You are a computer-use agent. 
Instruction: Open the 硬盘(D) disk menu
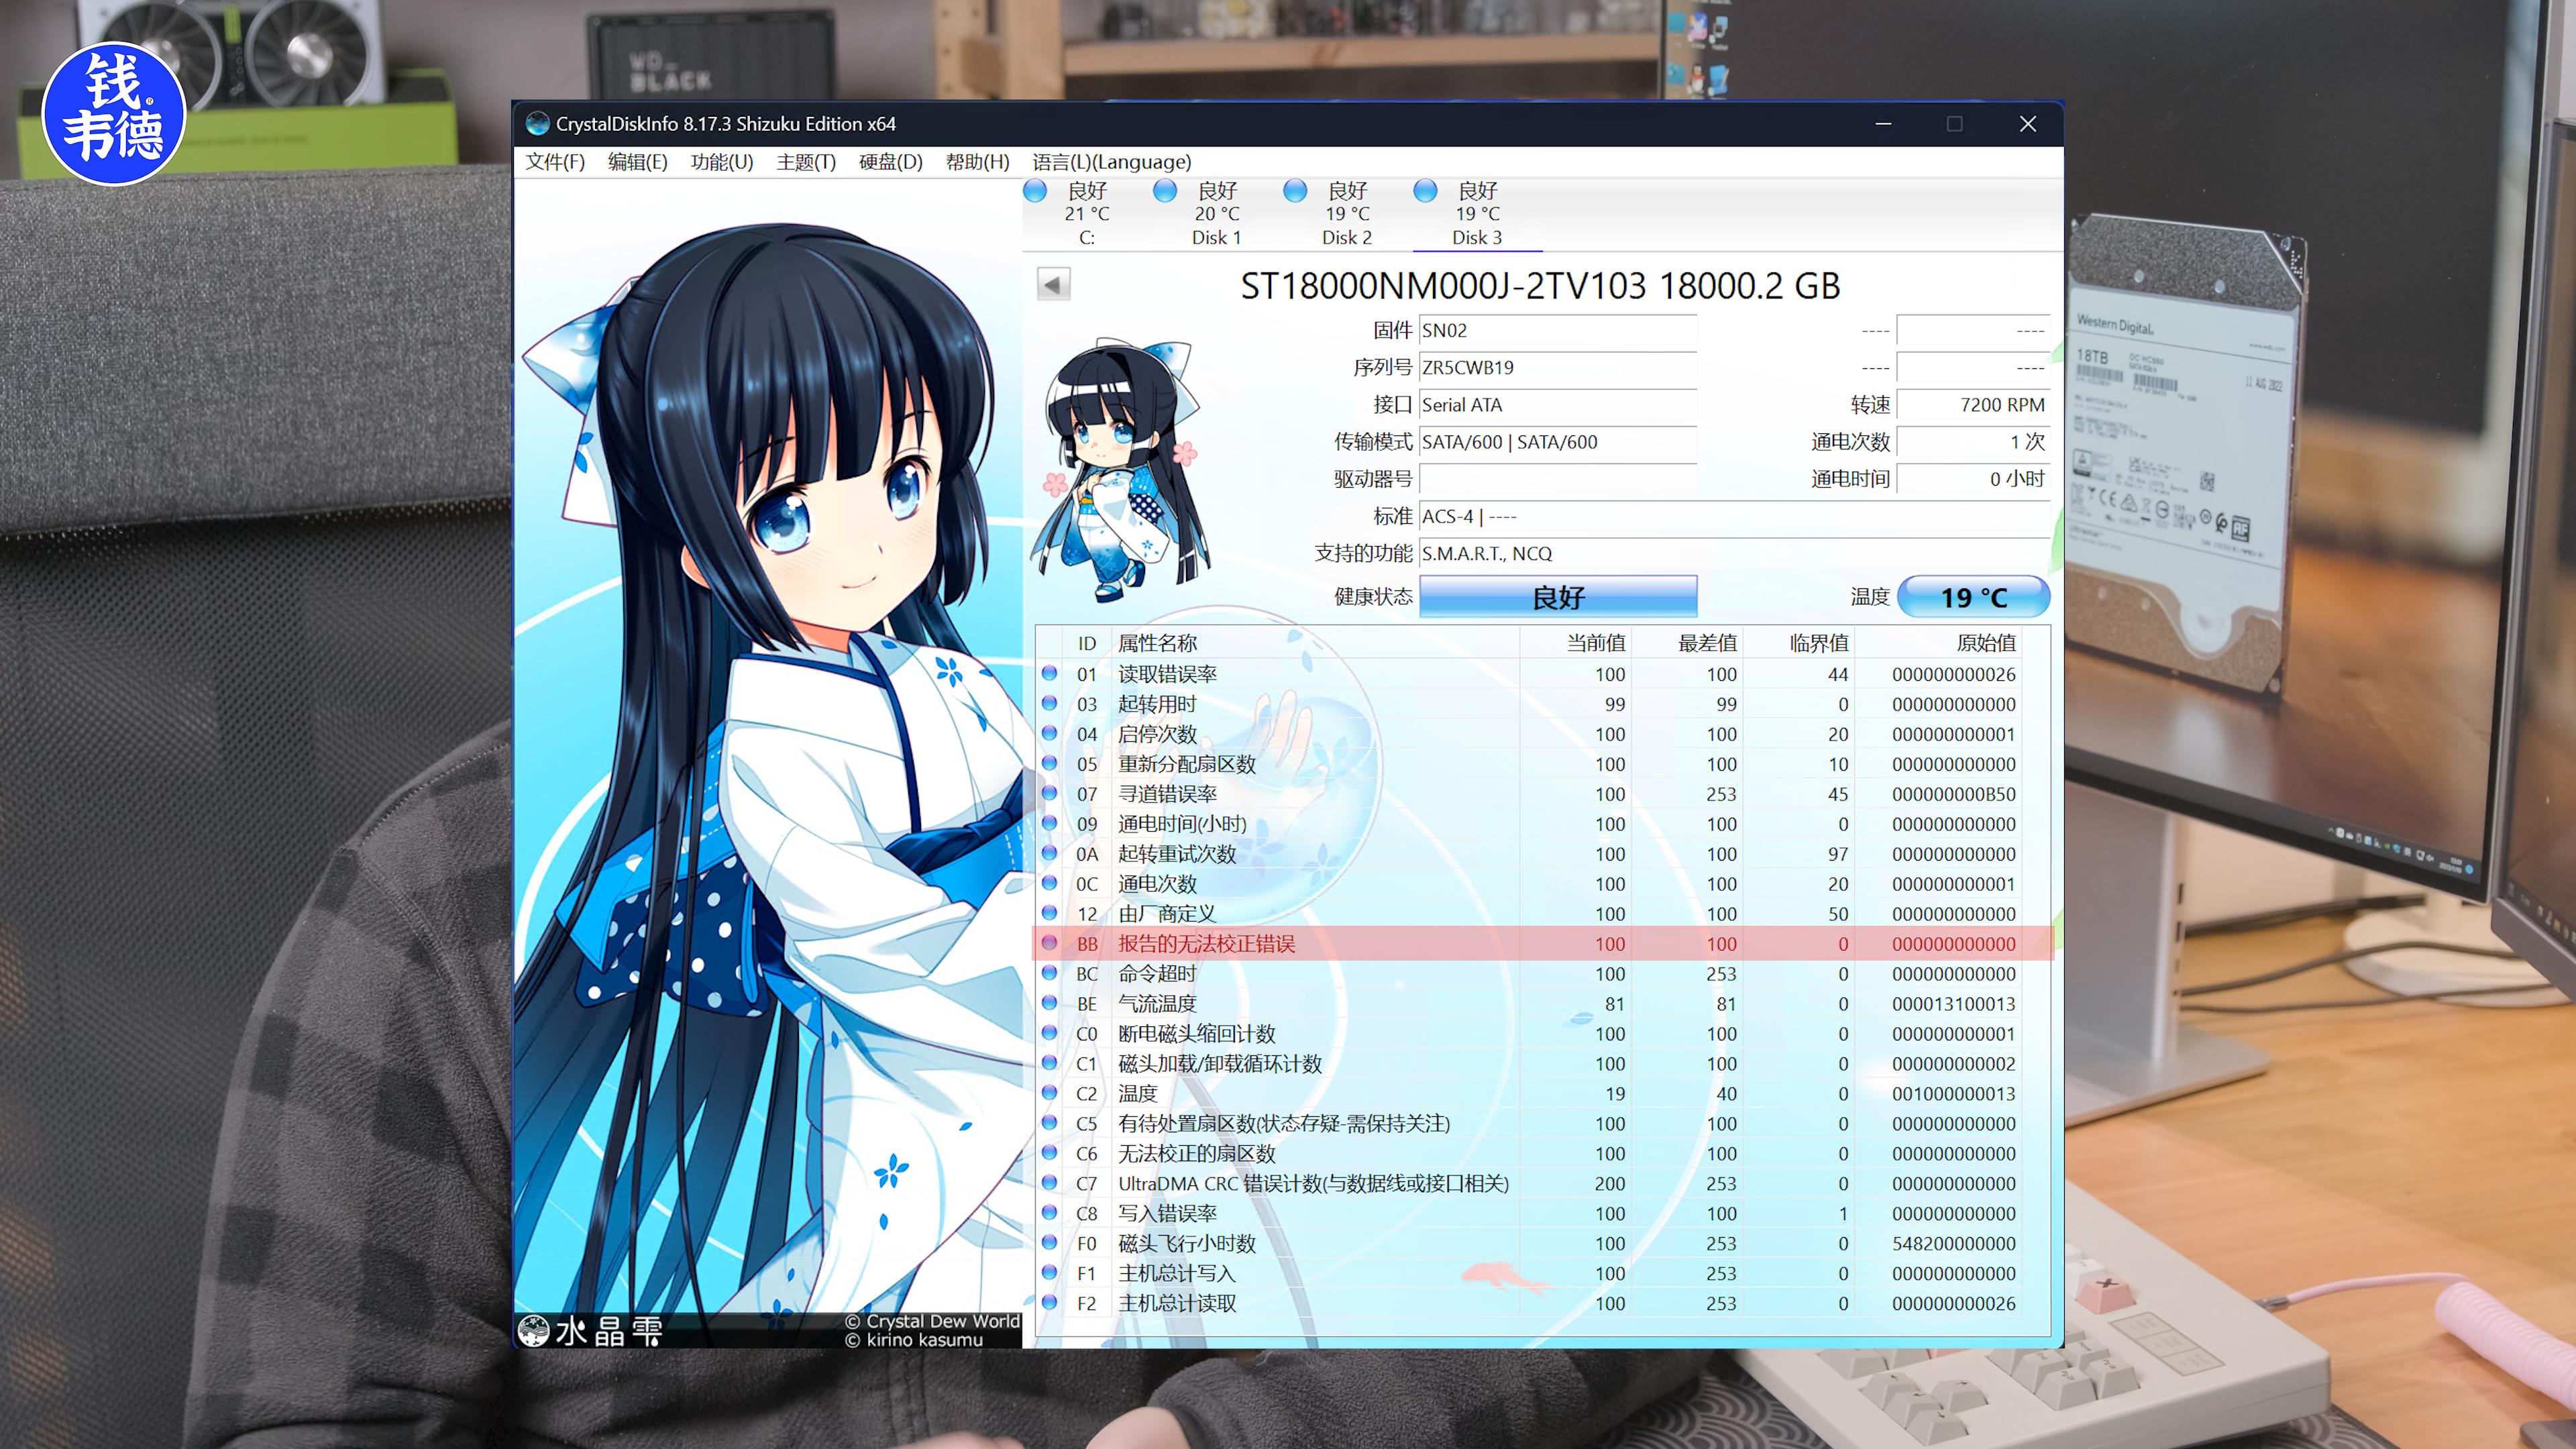click(890, 162)
